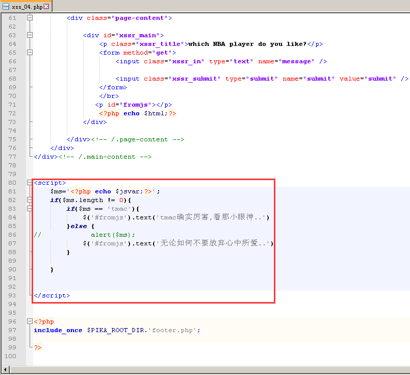410x375 pixels.
Task: Collapse the php fold marker on line 96
Action: pyautogui.click(x=30, y=321)
